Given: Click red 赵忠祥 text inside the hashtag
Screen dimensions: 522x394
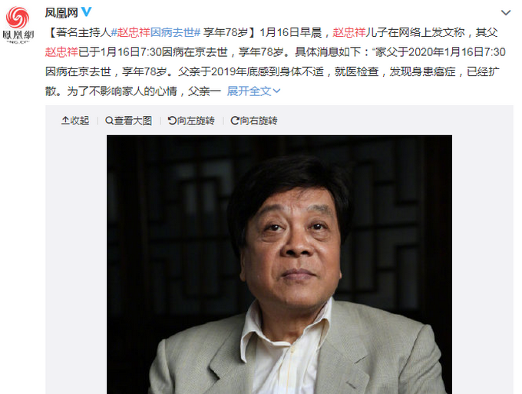Looking at the screenshot, I should 134,32.
